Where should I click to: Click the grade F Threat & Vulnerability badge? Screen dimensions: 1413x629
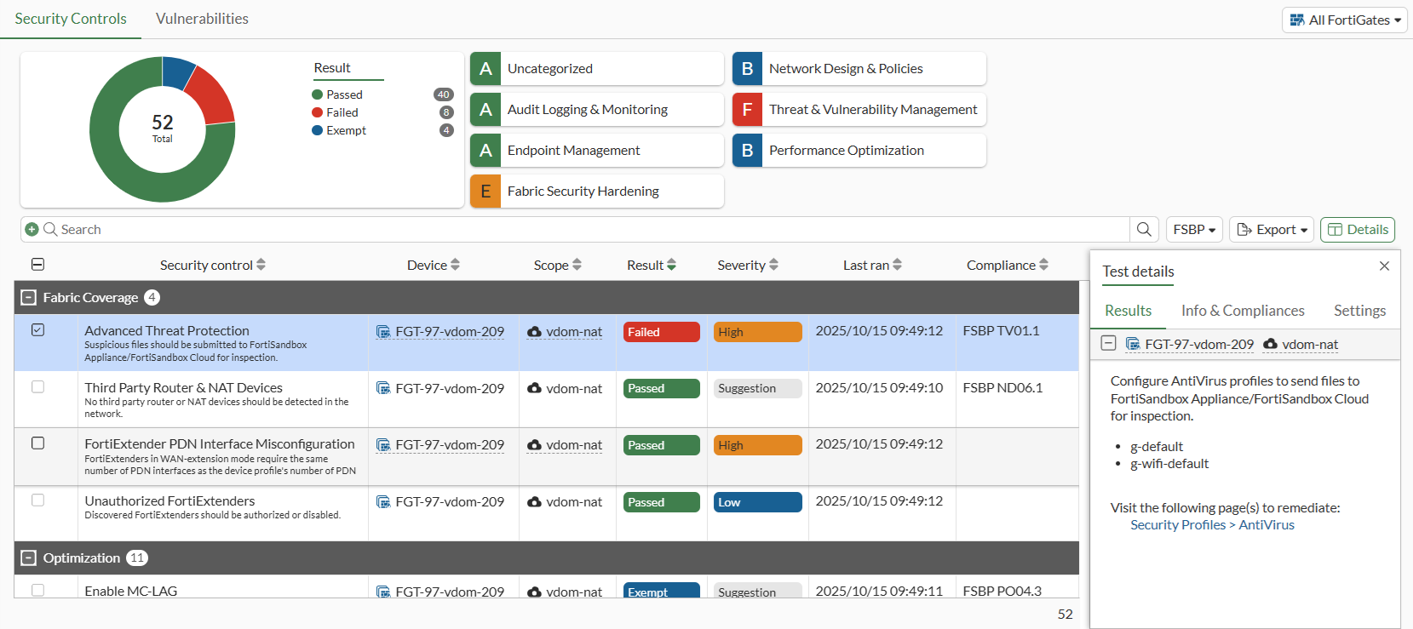[x=747, y=109]
